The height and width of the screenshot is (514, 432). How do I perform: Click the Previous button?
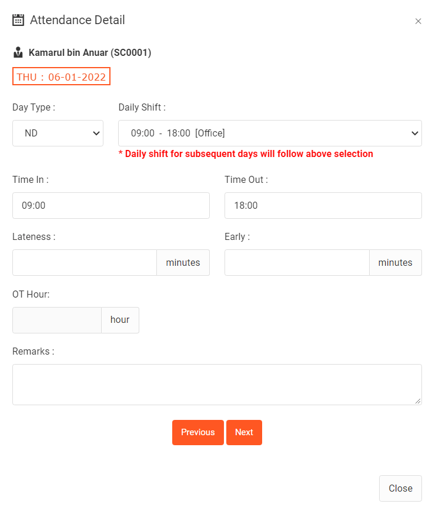click(198, 432)
